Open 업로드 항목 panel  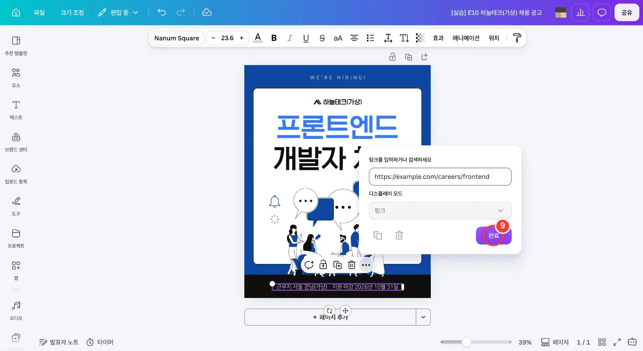(x=16, y=174)
